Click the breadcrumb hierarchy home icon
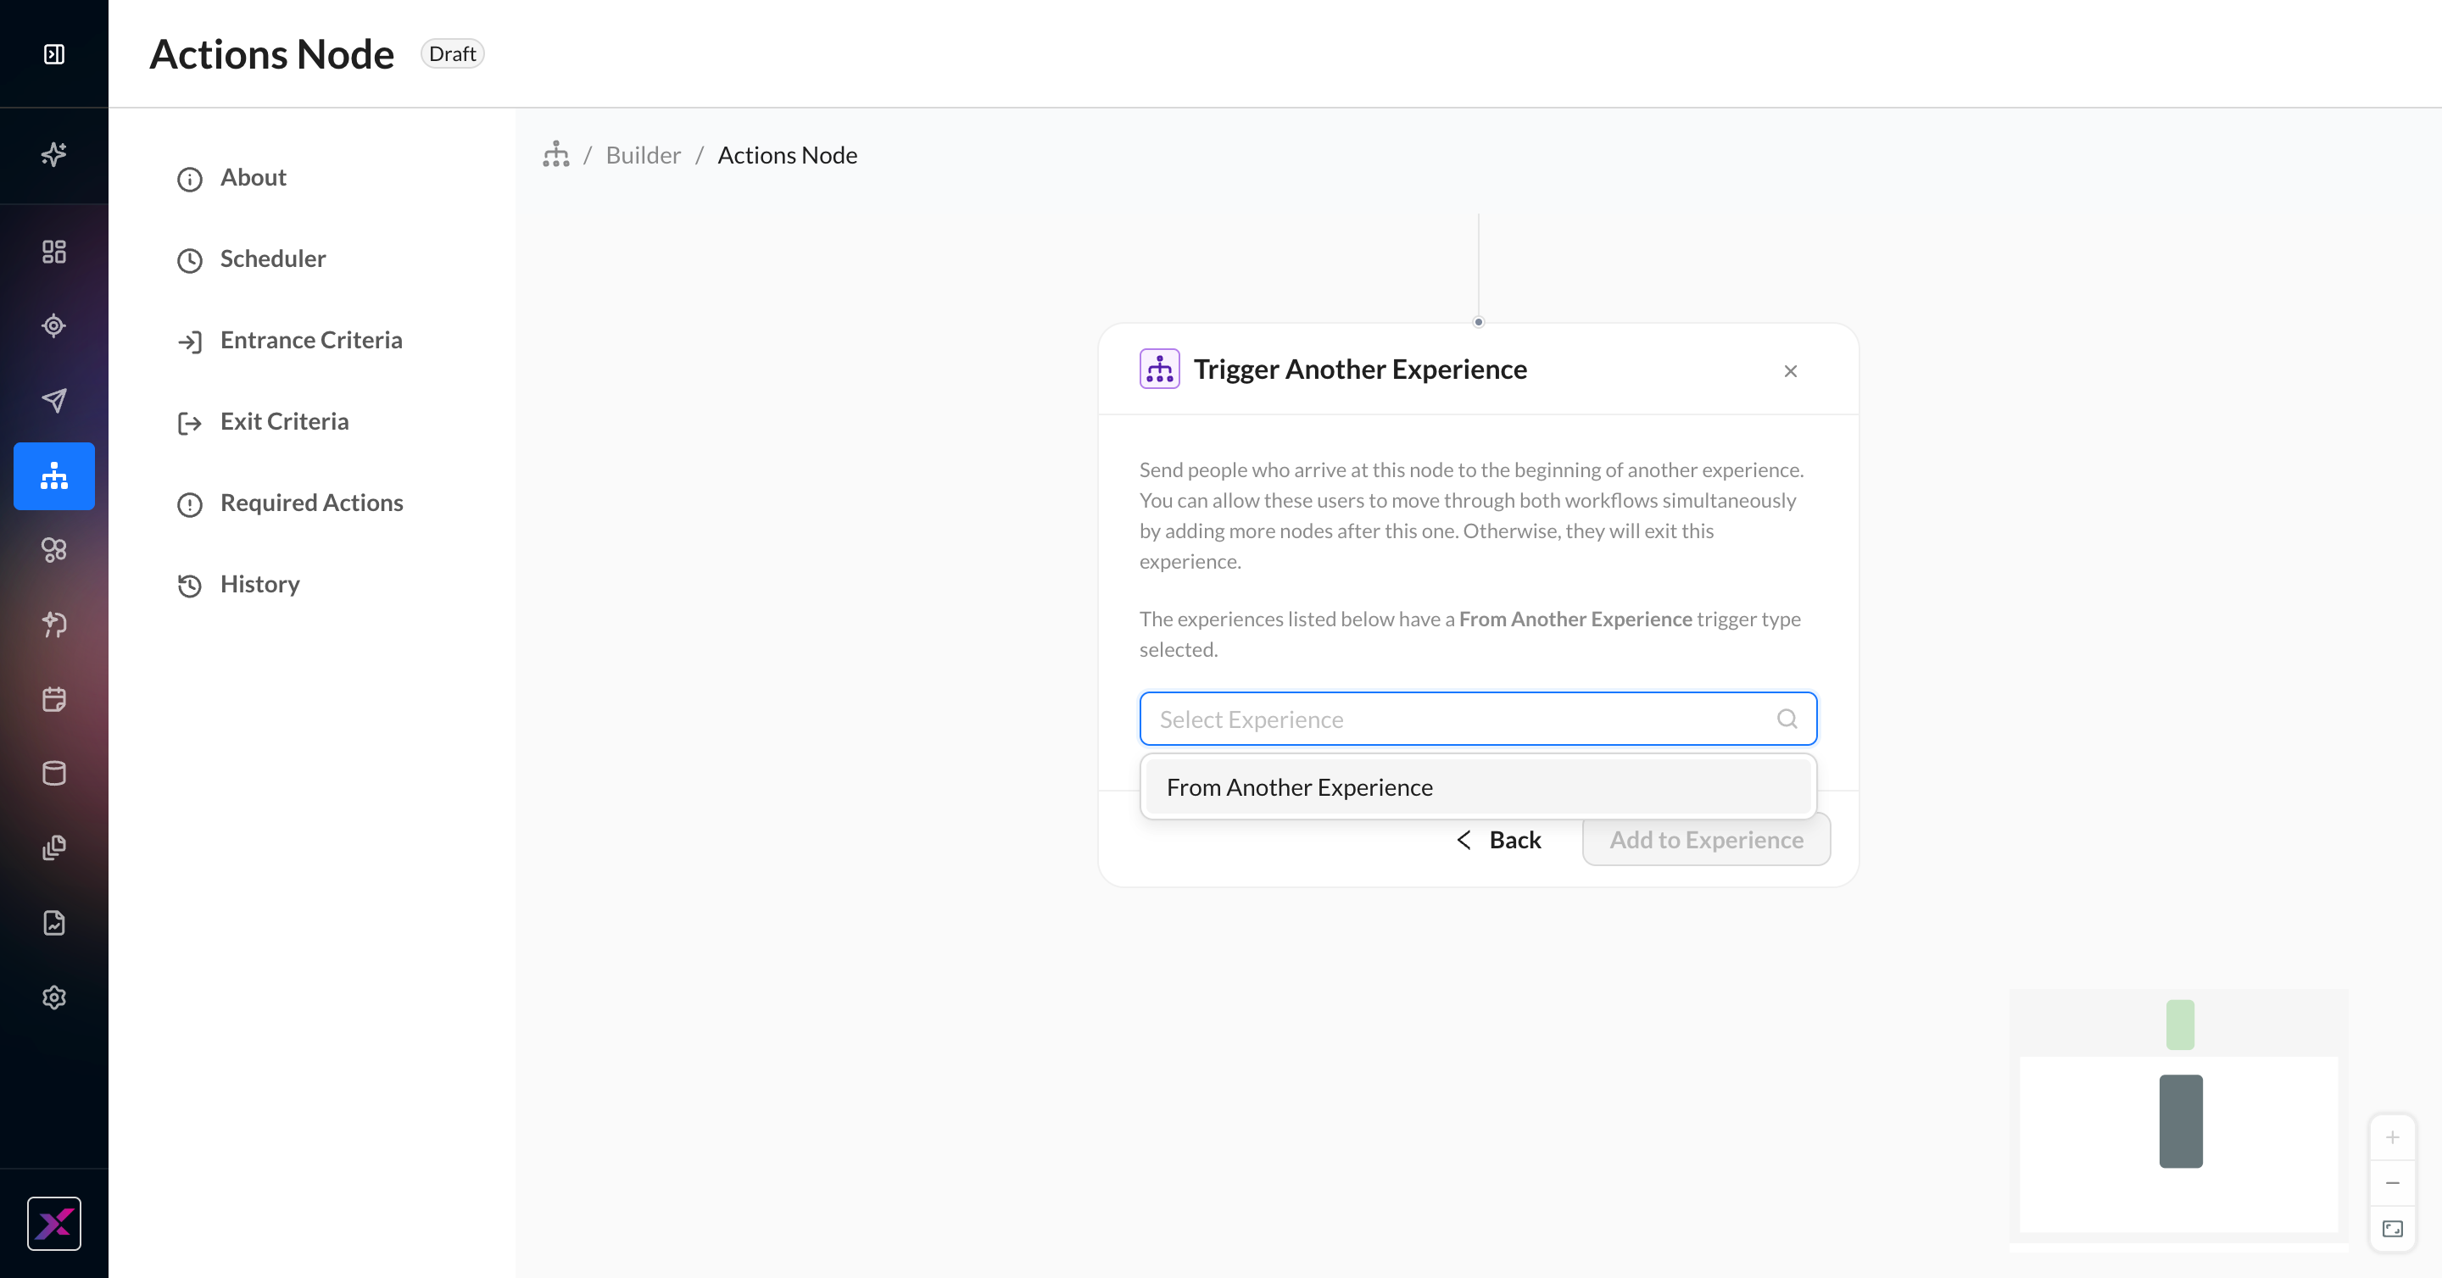This screenshot has height=1278, width=2442. click(556, 154)
